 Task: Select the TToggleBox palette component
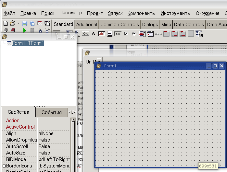pyautogui.click(x=118, y=33)
